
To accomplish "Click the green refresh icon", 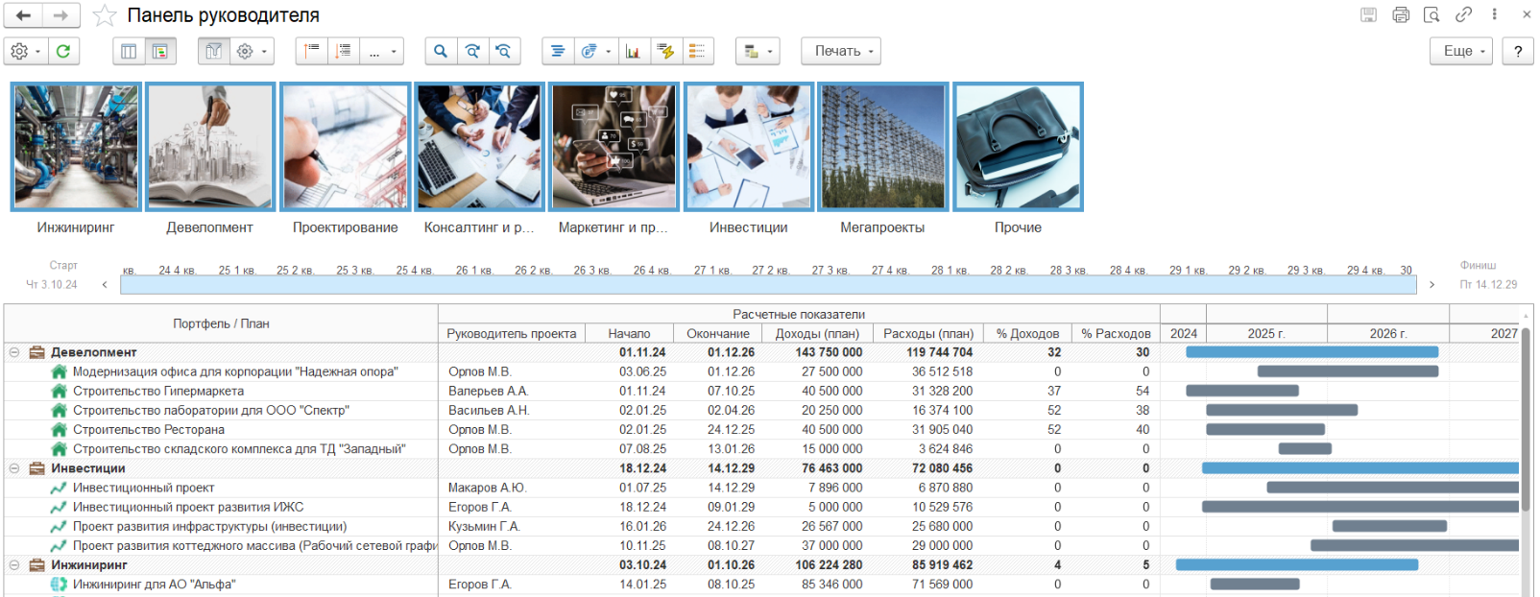I will [x=63, y=51].
